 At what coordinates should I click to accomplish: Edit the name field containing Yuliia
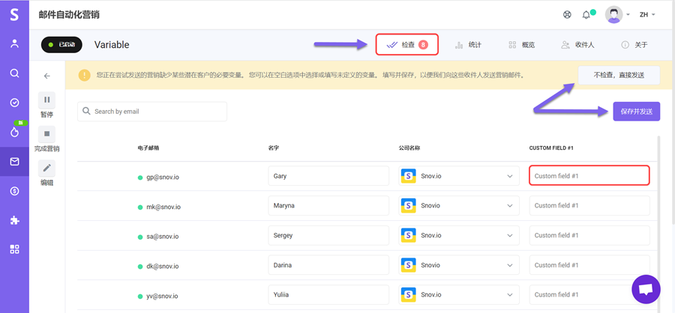point(328,294)
